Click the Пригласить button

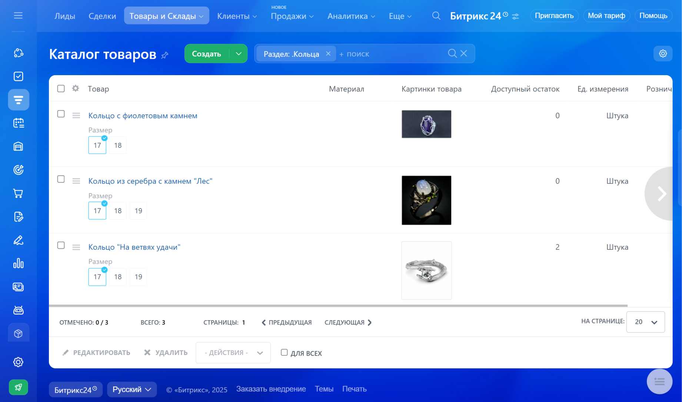(x=554, y=16)
